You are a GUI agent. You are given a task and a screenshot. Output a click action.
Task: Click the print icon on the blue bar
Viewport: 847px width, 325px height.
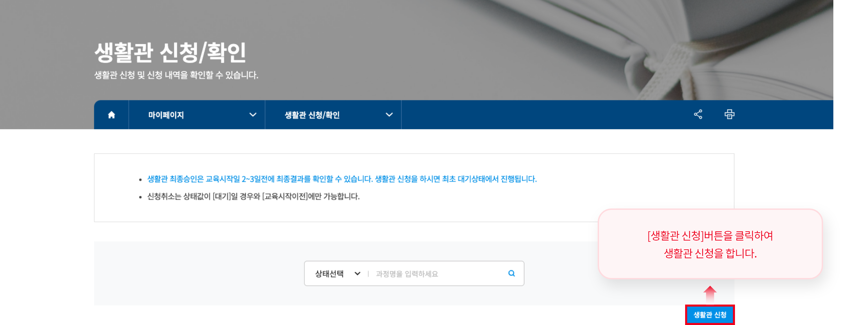730,114
